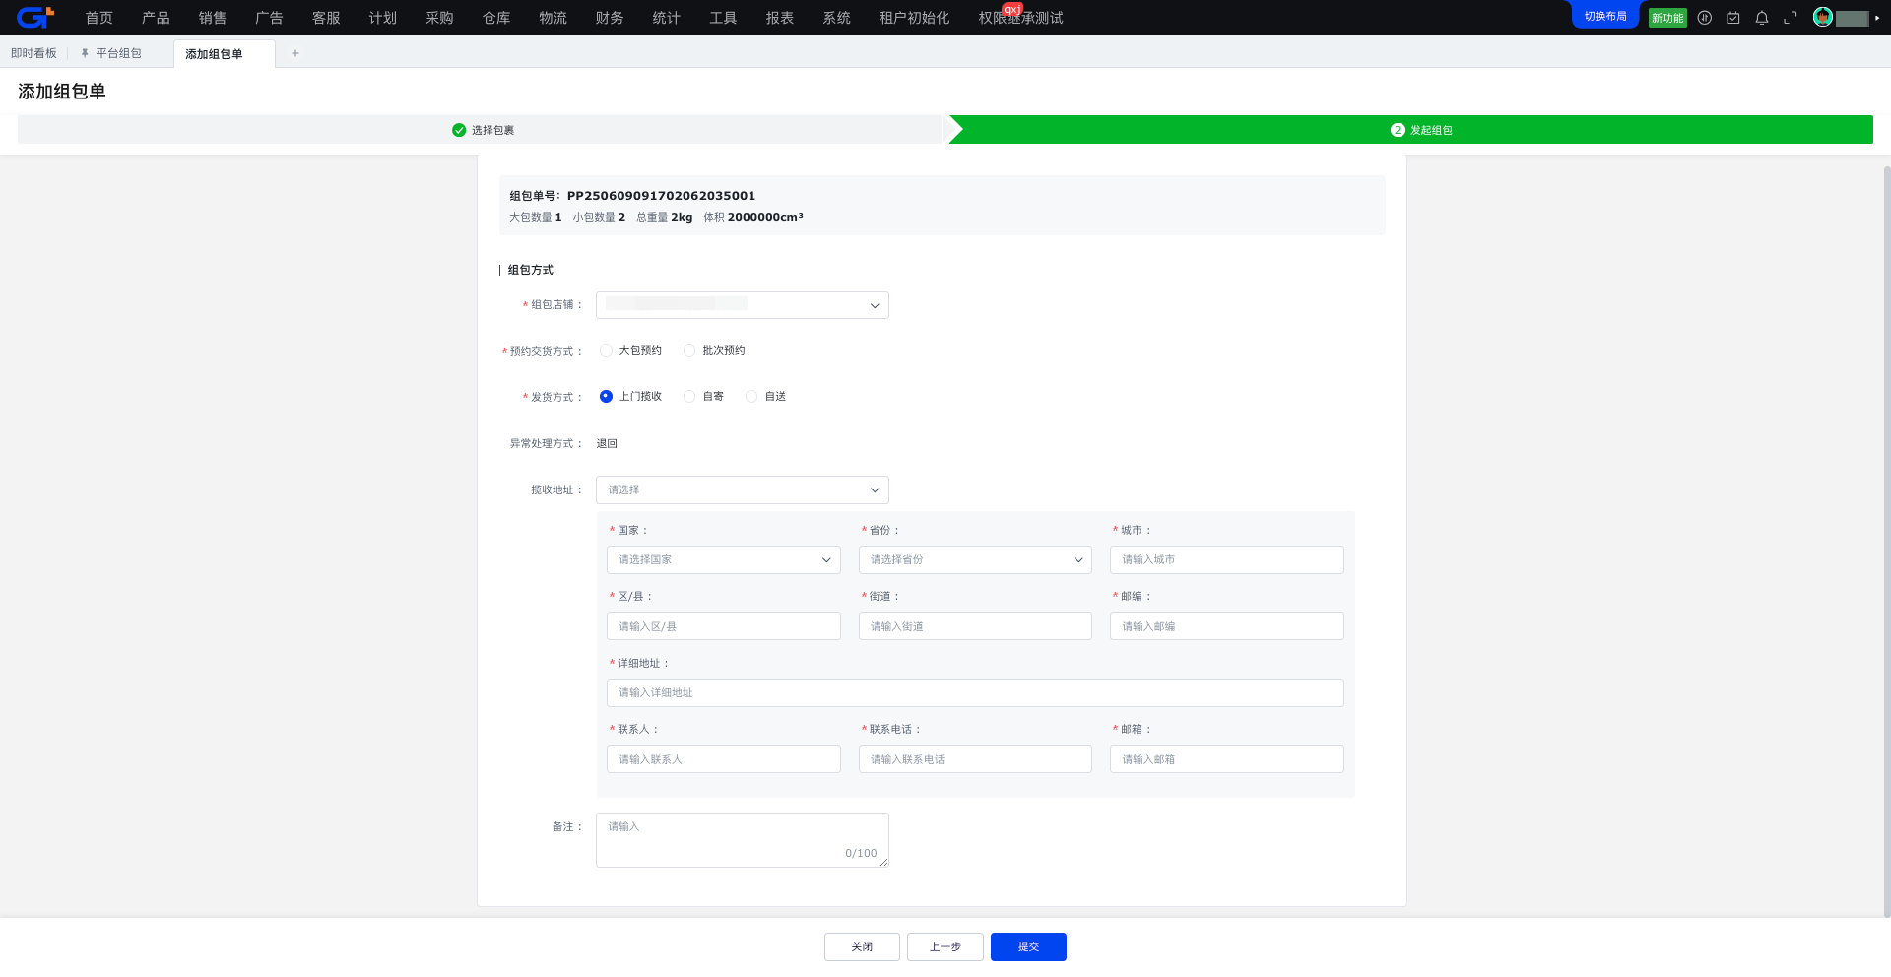Click step 2 circle icon 发起组包
Viewport: 1891px width, 977px height.
click(1398, 130)
